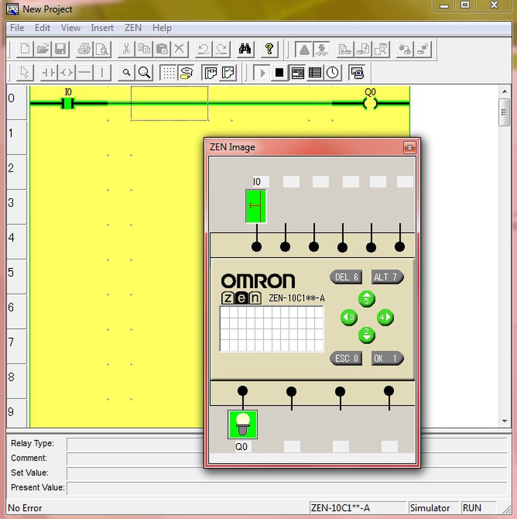Screen dimensions: 517x519
Task: Click the Cut scissors icon
Action: (x=126, y=49)
